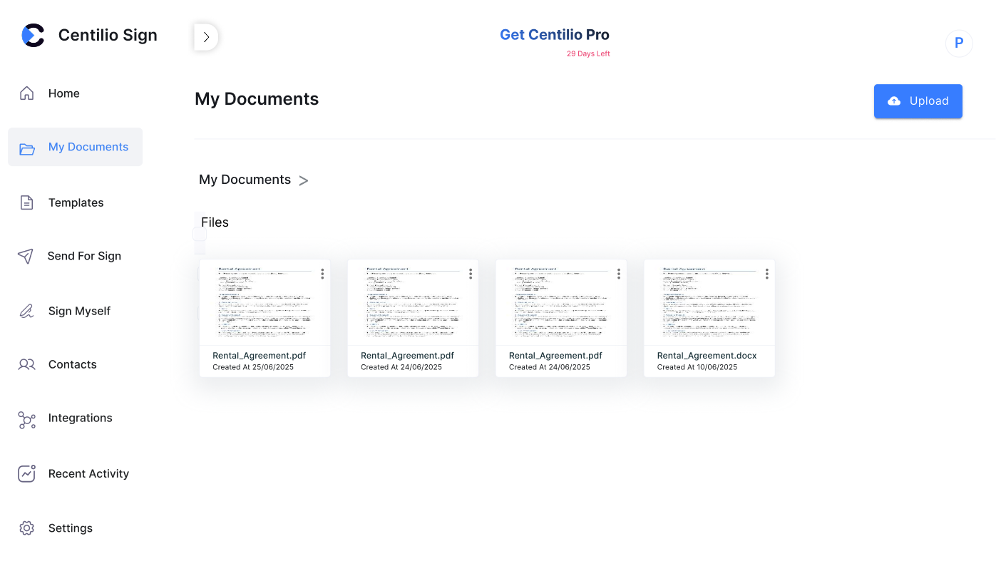Open the Recent Activity chart icon
1001x571 pixels.
coord(26,473)
